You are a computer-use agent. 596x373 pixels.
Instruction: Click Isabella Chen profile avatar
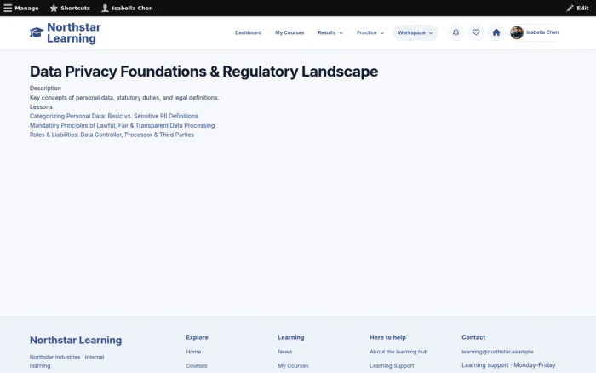[517, 32]
